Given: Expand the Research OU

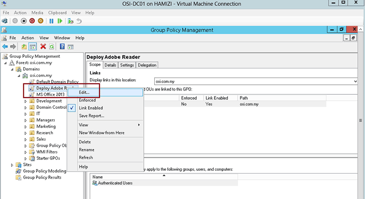Looking at the screenshot, I should (26, 133).
